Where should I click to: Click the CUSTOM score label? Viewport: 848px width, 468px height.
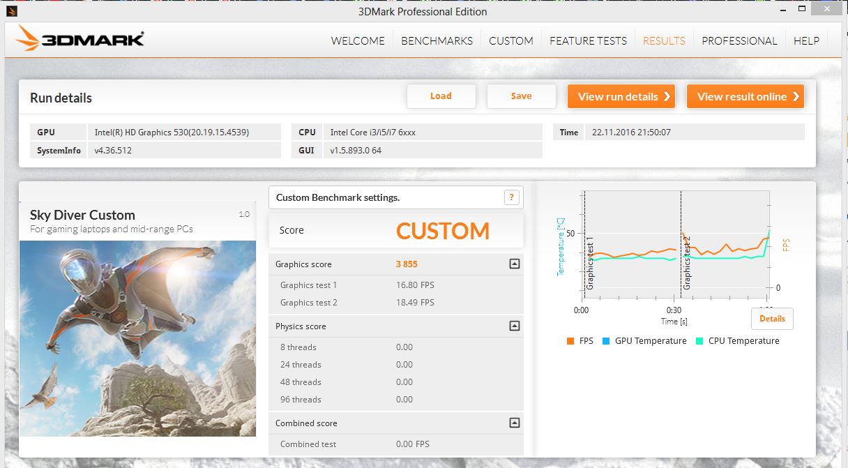pyautogui.click(x=443, y=231)
